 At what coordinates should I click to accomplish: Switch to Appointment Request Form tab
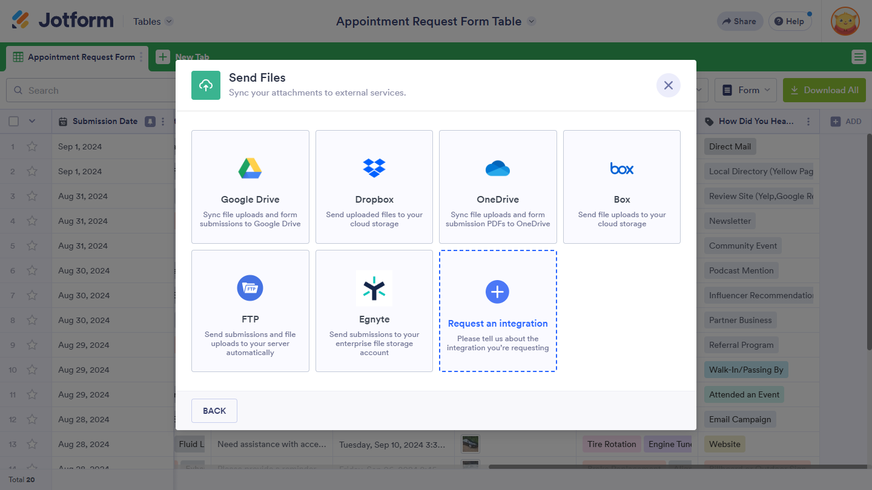pyautogui.click(x=77, y=57)
